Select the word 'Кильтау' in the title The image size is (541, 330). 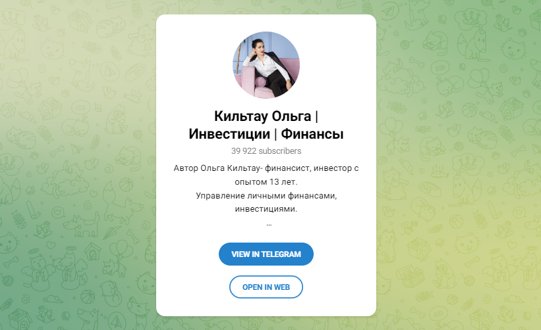pyautogui.click(x=241, y=116)
